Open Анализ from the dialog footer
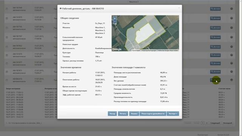Screen dimensions: 242x136 [134, 114]
